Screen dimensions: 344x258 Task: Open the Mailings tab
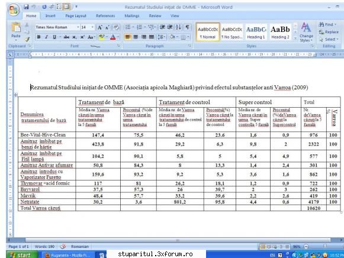click(x=132, y=16)
